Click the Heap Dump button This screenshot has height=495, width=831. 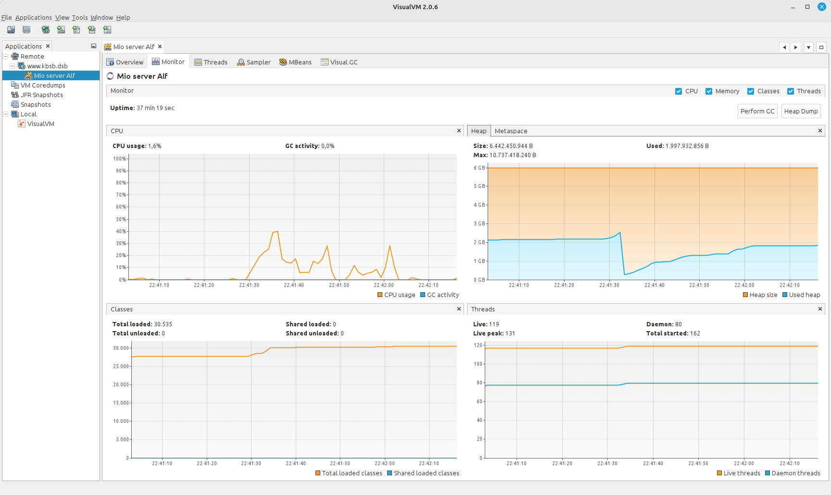click(801, 111)
